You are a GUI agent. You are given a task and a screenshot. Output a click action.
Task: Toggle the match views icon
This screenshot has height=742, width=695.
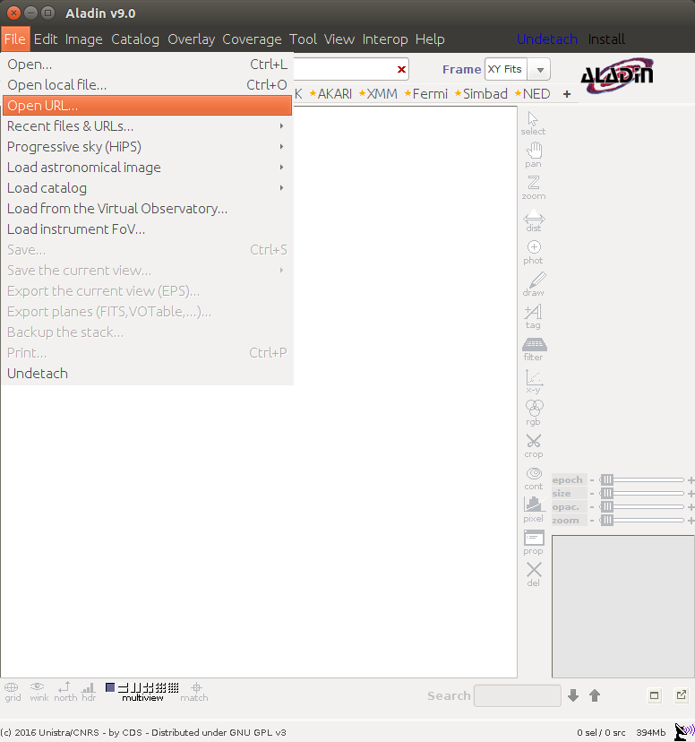pos(194,691)
